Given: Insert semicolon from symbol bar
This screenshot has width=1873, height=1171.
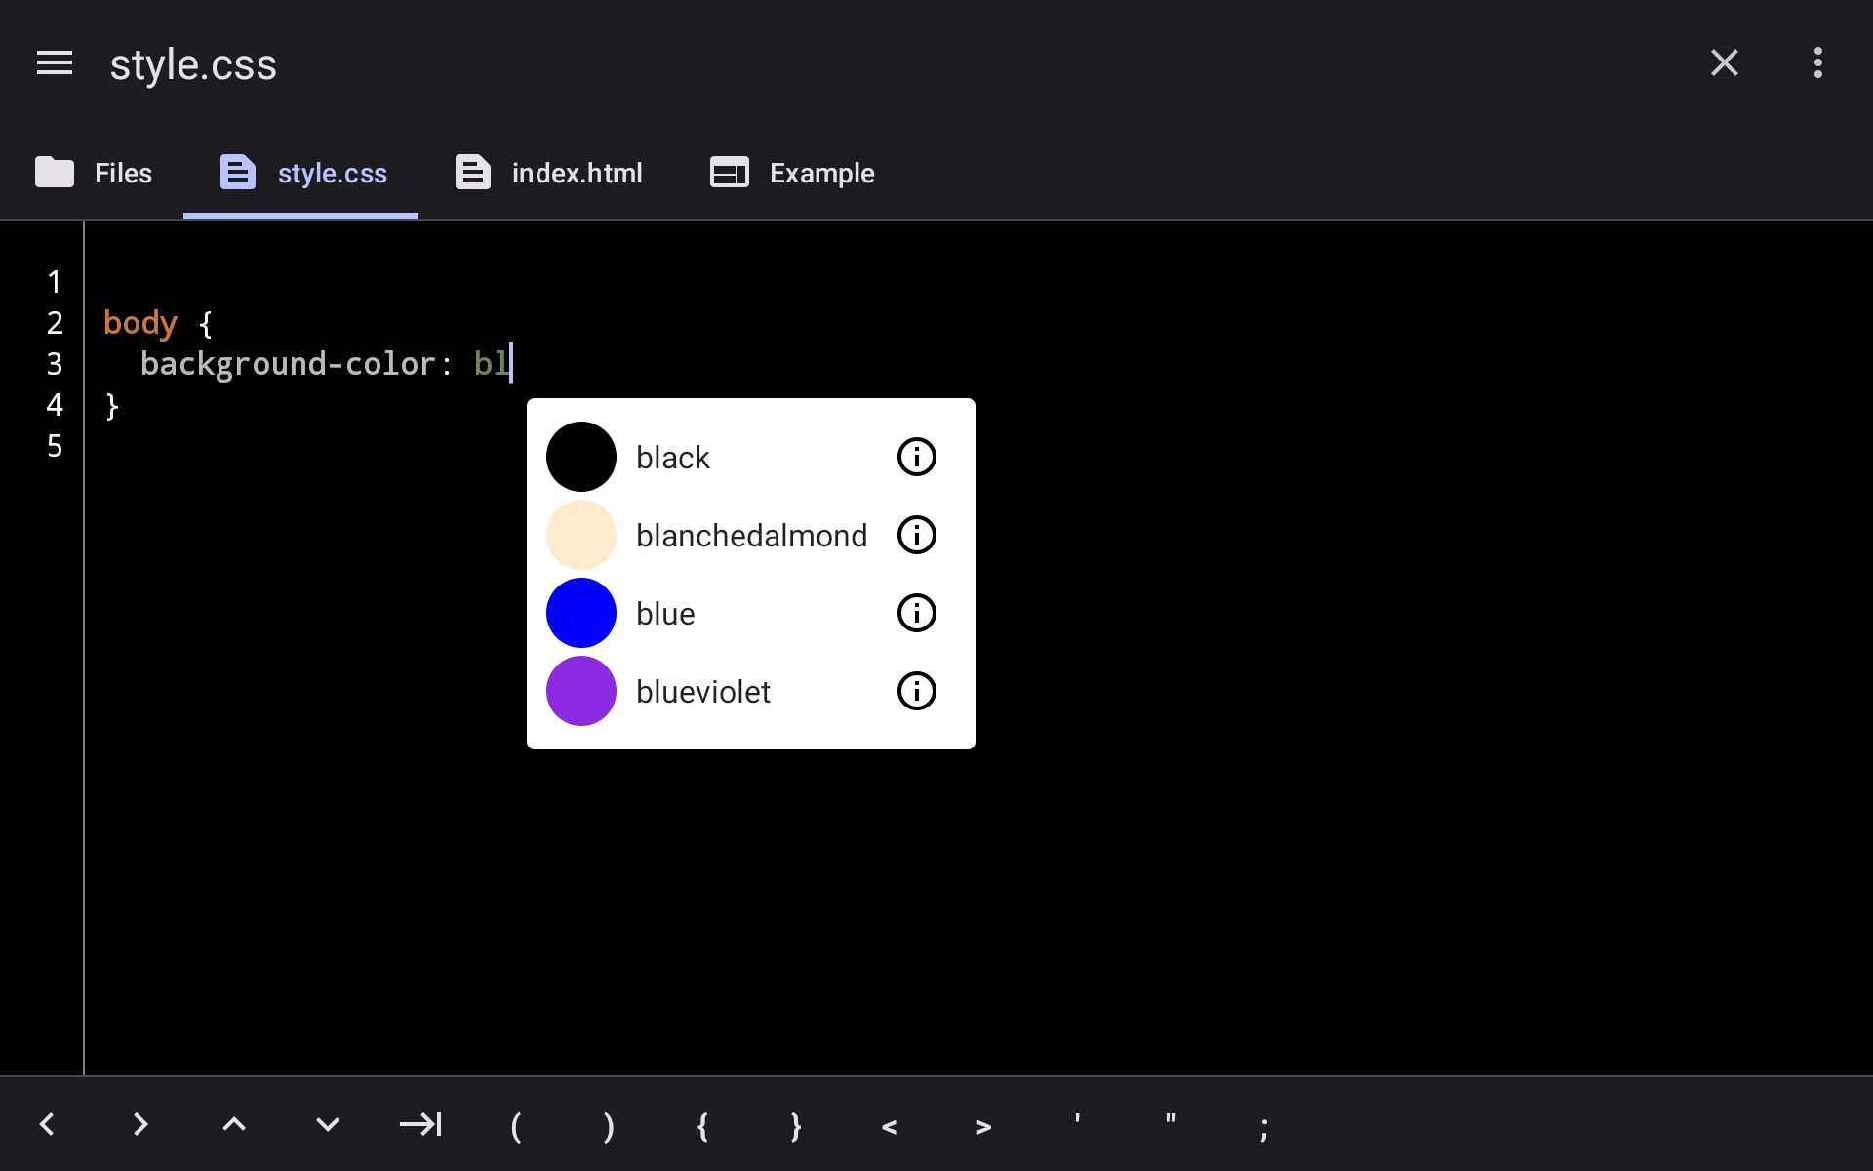Looking at the screenshot, I should (x=1264, y=1129).
